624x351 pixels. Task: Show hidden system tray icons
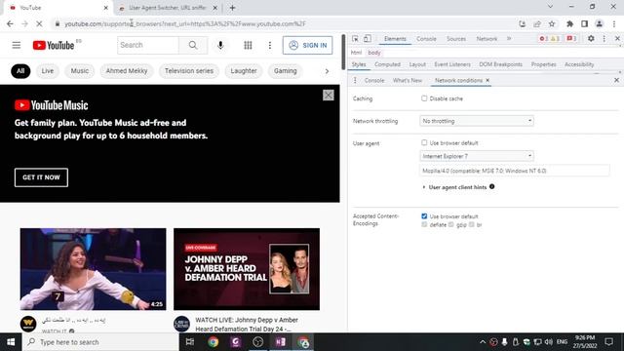point(483,342)
